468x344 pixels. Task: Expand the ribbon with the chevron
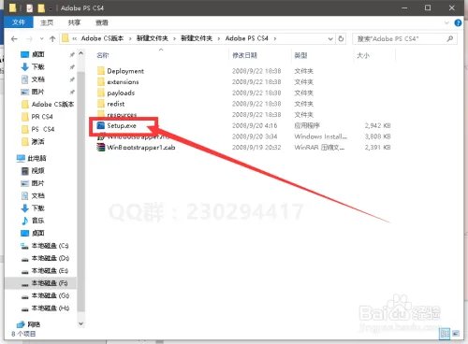coord(446,22)
